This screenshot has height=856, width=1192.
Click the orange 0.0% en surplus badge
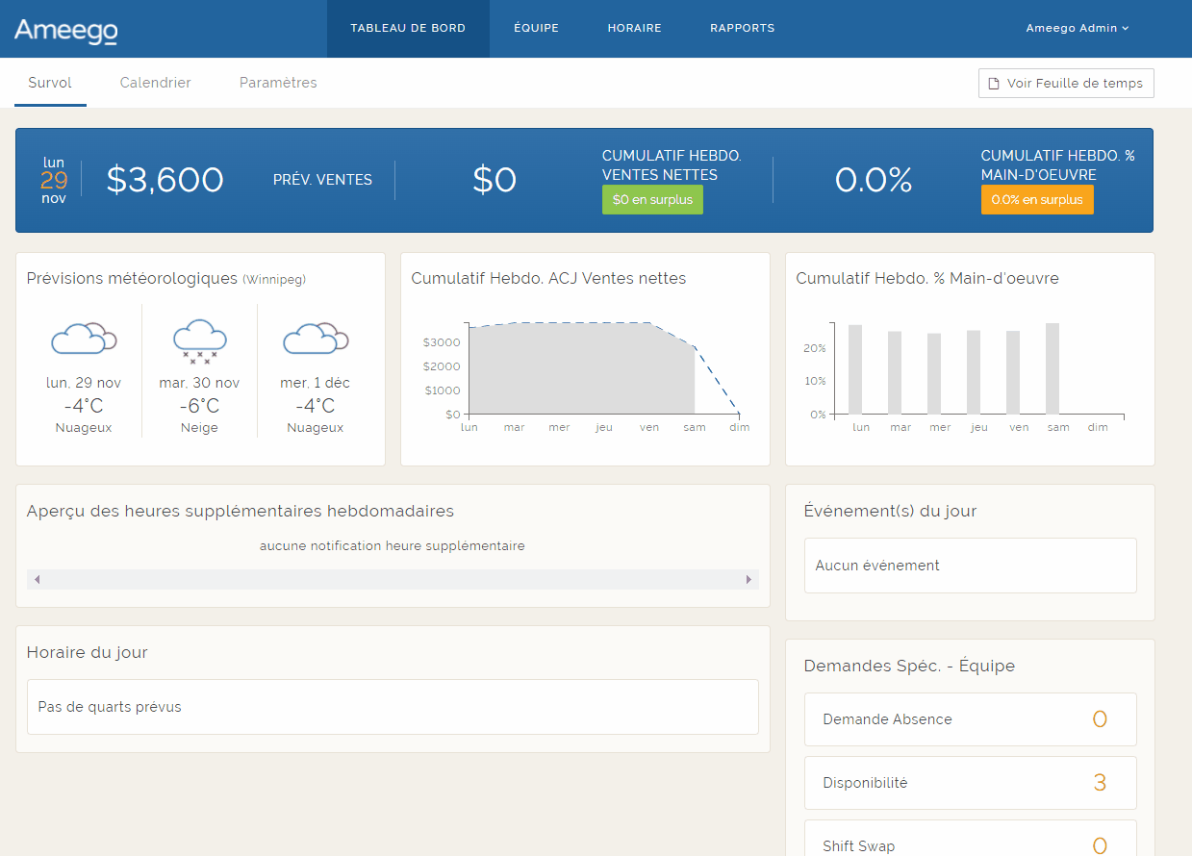[x=1037, y=200]
